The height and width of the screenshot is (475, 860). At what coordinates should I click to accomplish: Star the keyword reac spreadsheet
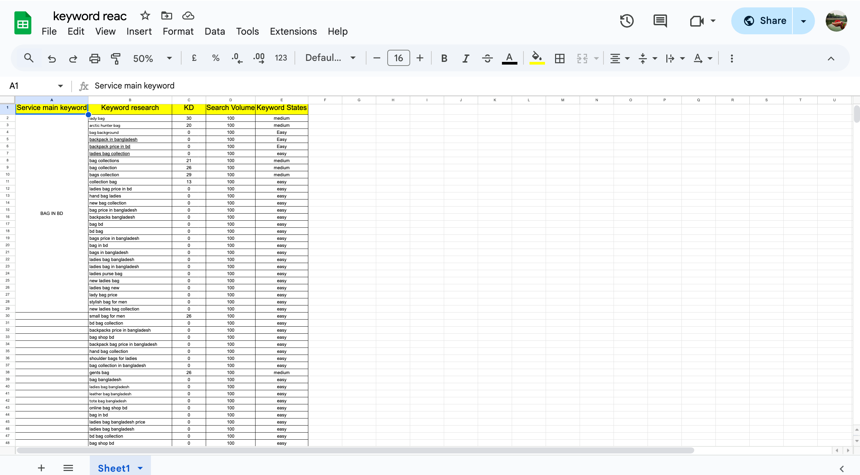145,15
